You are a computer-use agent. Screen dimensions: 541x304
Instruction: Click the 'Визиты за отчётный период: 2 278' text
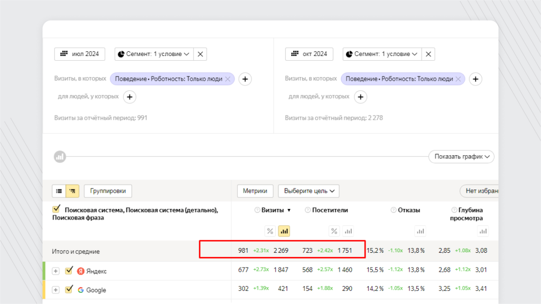(x=334, y=118)
